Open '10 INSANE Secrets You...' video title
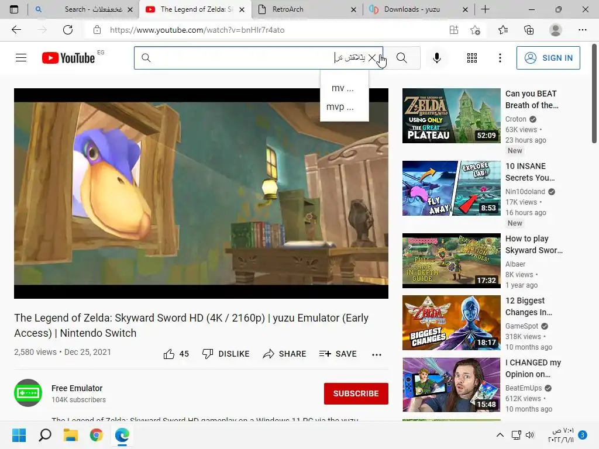The height and width of the screenshot is (449, 599). [x=530, y=172]
